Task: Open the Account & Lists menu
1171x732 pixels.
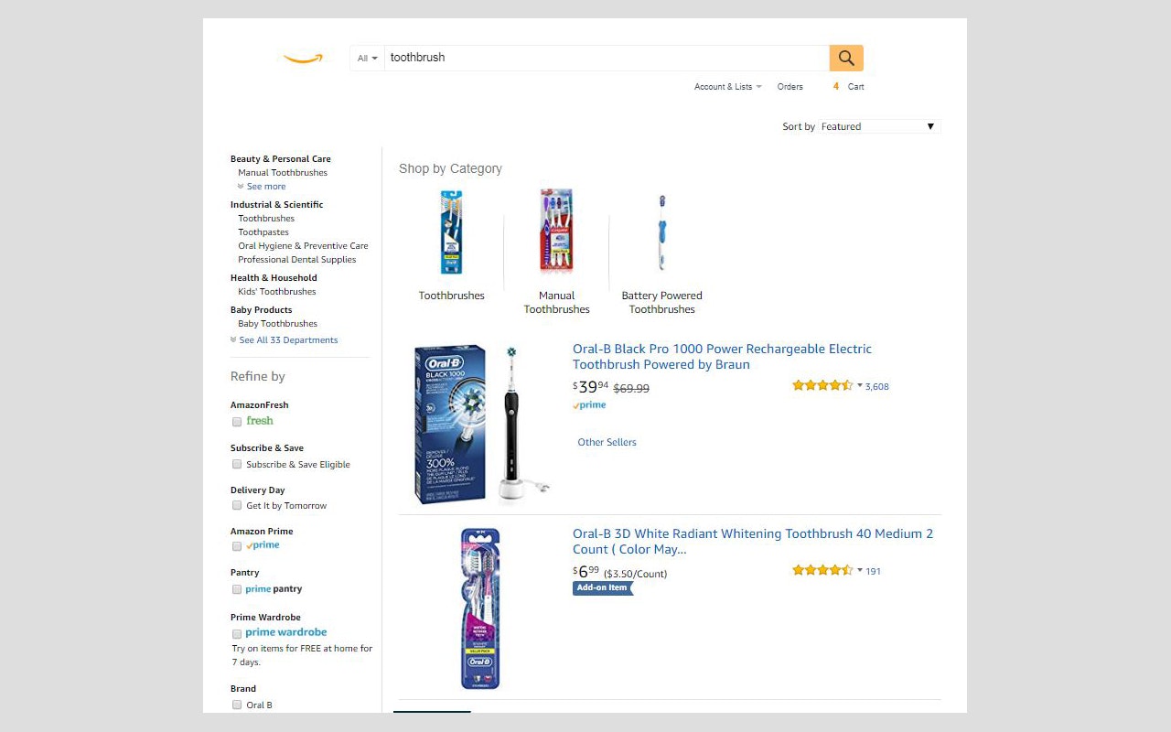Action: [x=727, y=86]
